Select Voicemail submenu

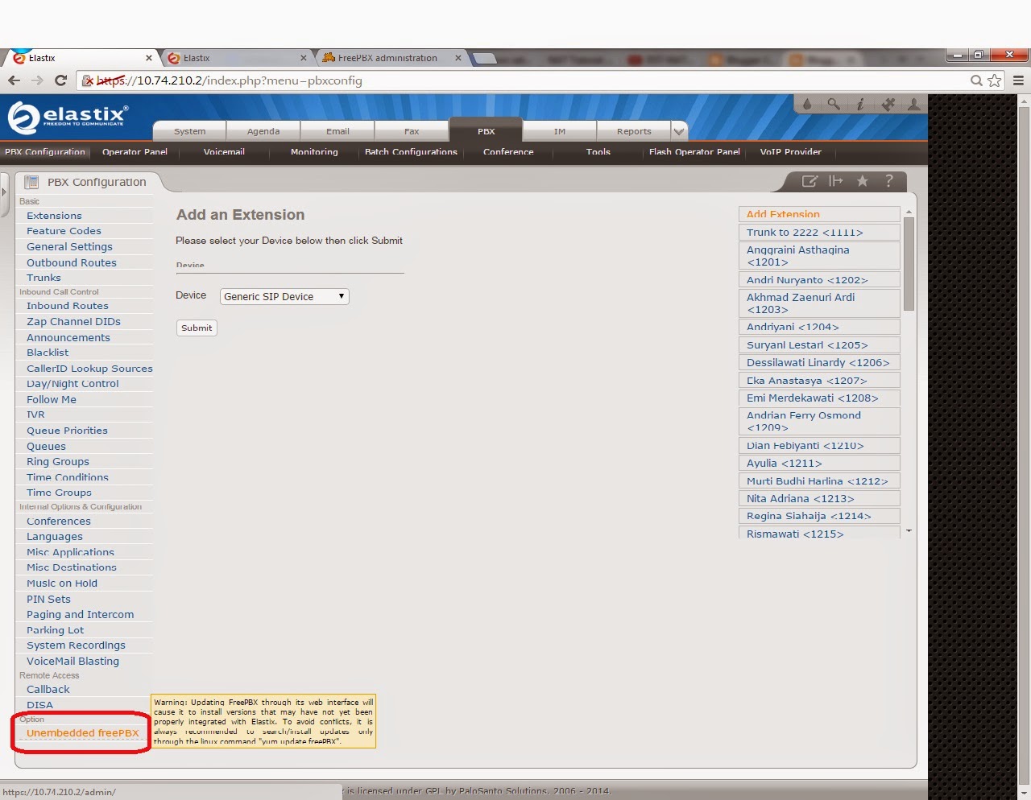click(224, 151)
